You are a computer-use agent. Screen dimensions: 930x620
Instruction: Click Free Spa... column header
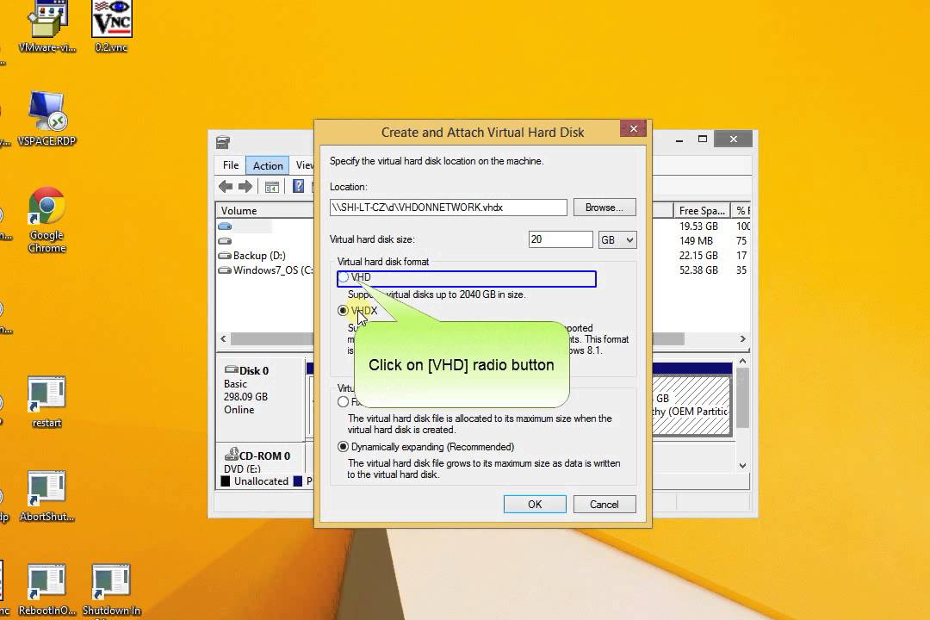pos(702,211)
